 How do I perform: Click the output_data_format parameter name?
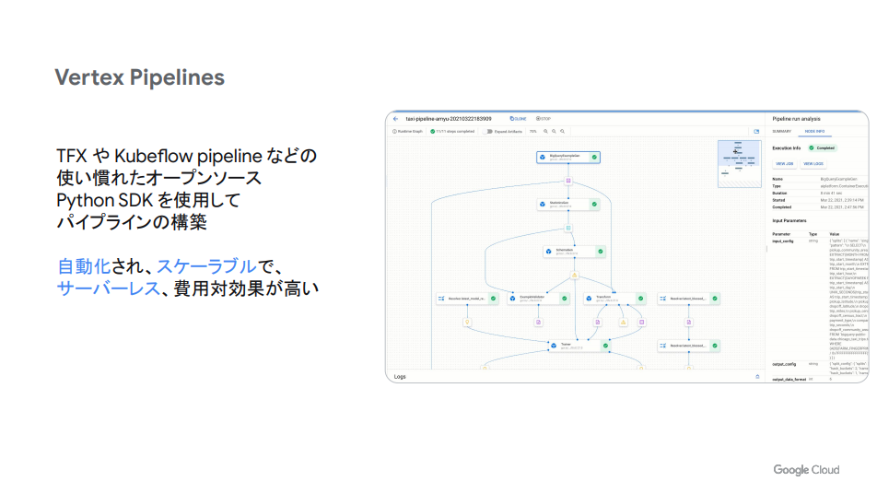789,380
